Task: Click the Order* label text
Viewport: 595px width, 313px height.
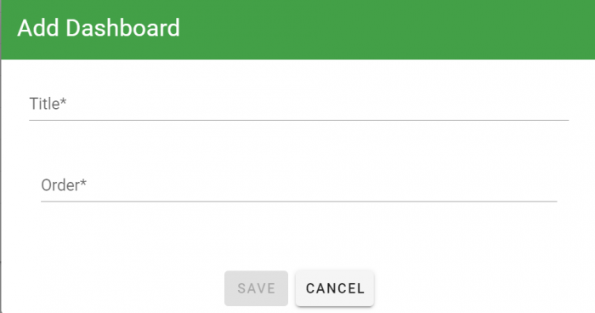Action: pos(64,185)
